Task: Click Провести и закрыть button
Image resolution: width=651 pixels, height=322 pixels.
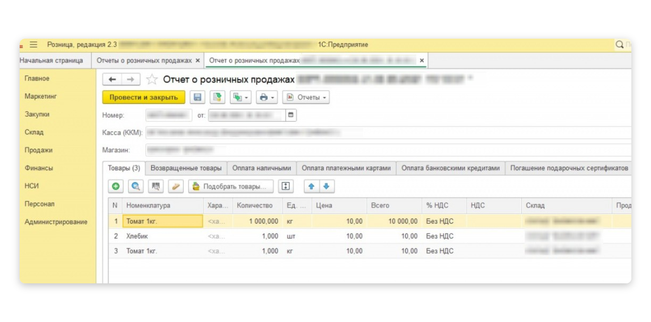Action: [143, 97]
